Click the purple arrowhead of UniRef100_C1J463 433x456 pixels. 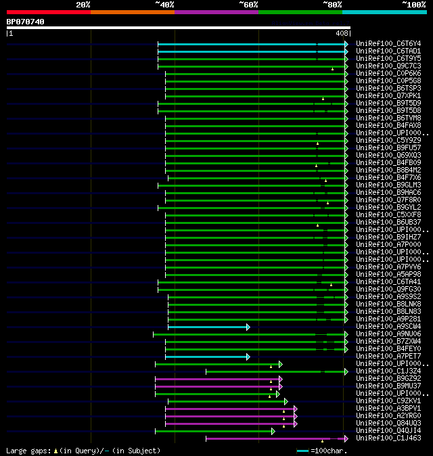(x=346, y=439)
